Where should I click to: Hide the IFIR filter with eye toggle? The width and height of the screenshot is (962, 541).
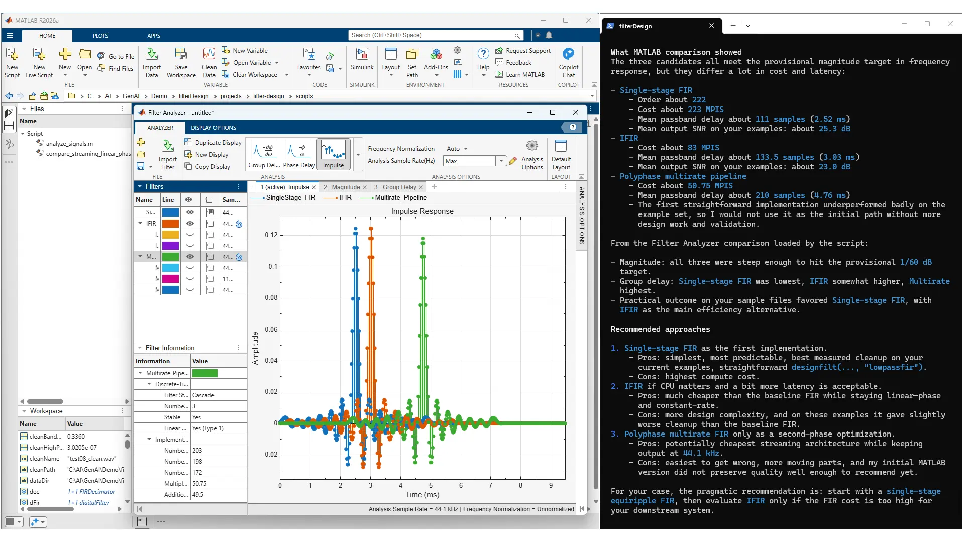[x=190, y=224]
